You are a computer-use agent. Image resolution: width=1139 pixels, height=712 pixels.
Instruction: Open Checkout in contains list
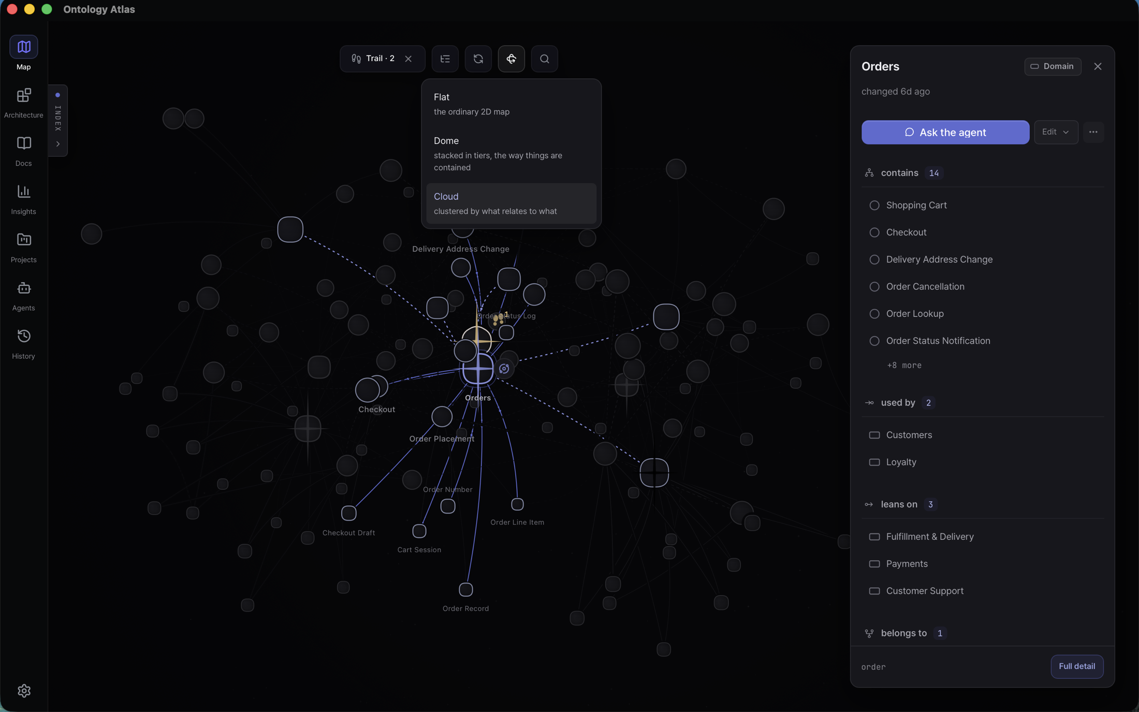pos(983,232)
